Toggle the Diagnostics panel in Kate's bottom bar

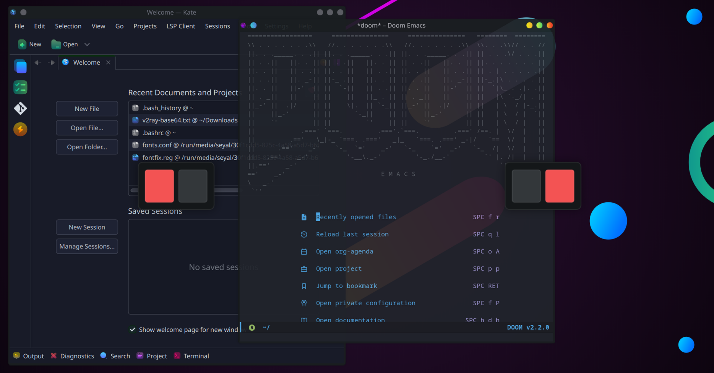[72, 356]
